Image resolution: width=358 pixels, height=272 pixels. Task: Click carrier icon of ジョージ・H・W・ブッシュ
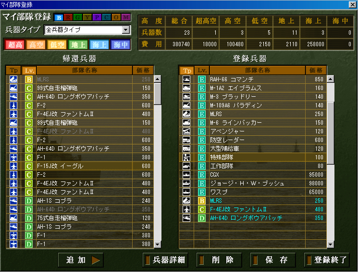tap(186, 183)
